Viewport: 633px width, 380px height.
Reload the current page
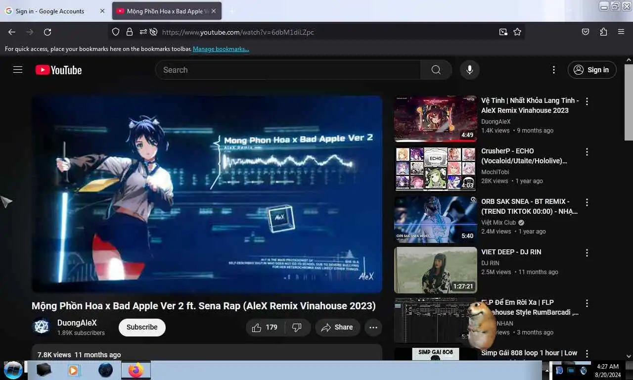(47, 32)
